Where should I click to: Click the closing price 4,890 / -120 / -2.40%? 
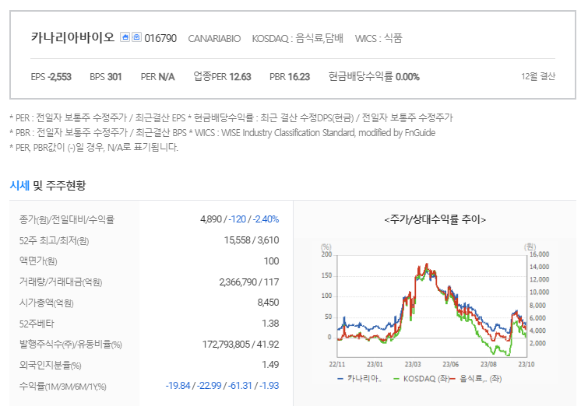pos(239,219)
